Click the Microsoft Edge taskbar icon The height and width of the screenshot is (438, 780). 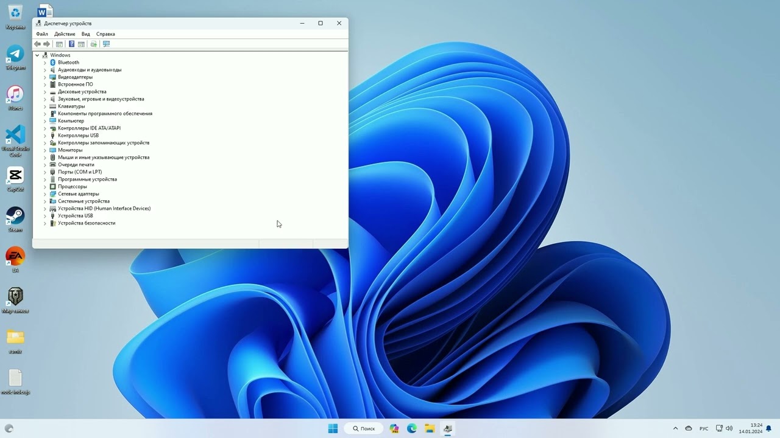point(412,428)
